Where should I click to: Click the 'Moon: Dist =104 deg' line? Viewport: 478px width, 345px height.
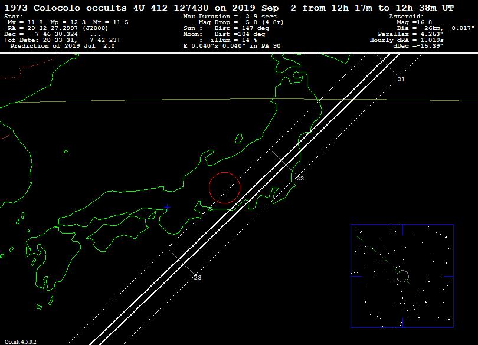coord(224,34)
